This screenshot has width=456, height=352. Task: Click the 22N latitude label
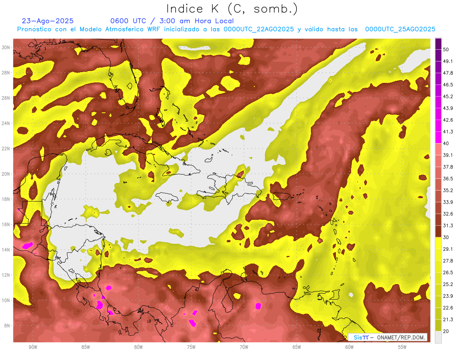(6, 148)
